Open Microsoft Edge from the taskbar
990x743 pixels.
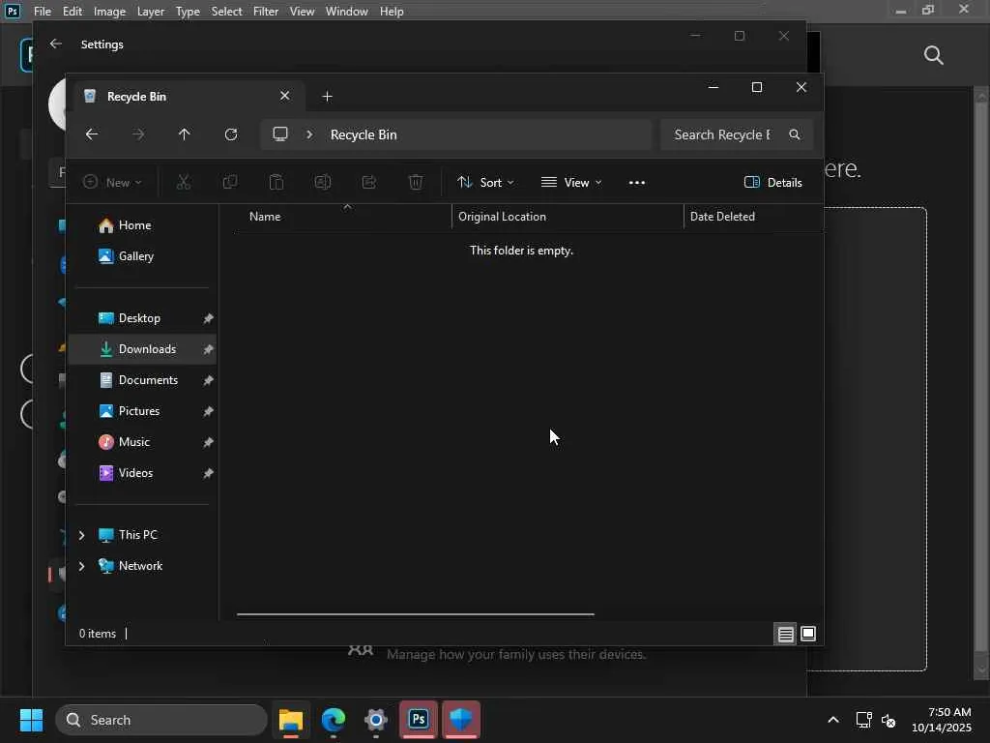334,720
